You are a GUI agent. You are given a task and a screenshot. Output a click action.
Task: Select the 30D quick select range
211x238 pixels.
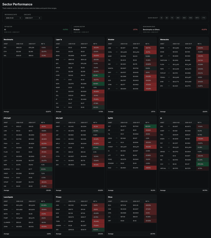click(x=178, y=18)
